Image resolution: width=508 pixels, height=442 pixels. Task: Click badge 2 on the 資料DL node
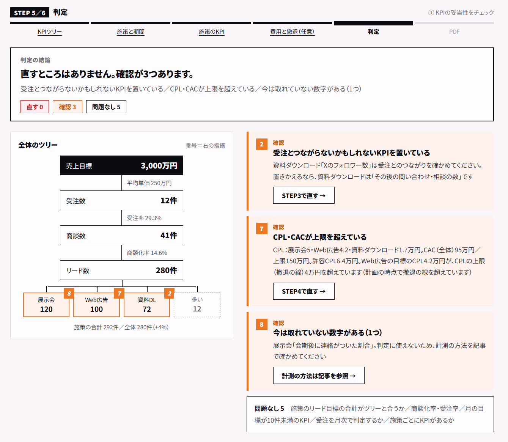pos(170,293)
